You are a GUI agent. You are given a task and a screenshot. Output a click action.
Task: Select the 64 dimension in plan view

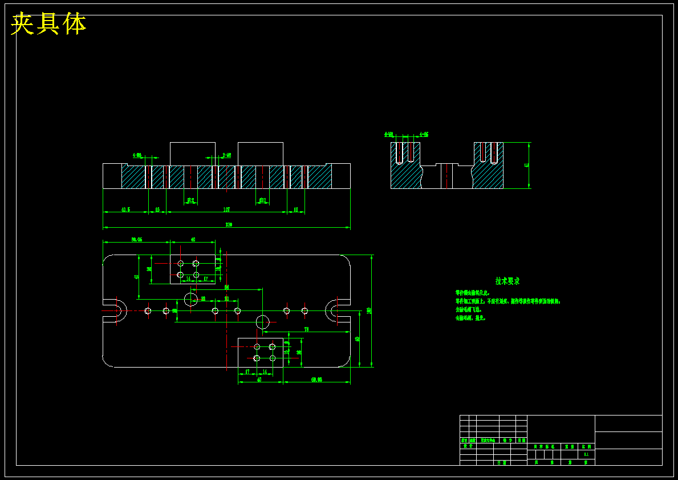226,287
